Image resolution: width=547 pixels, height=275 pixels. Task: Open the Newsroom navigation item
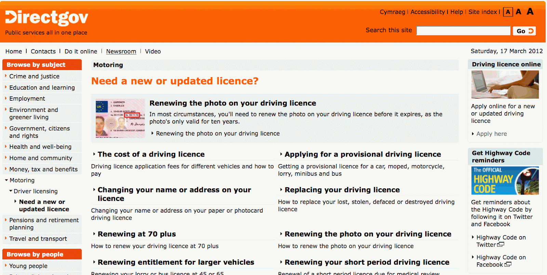(121, 52)
